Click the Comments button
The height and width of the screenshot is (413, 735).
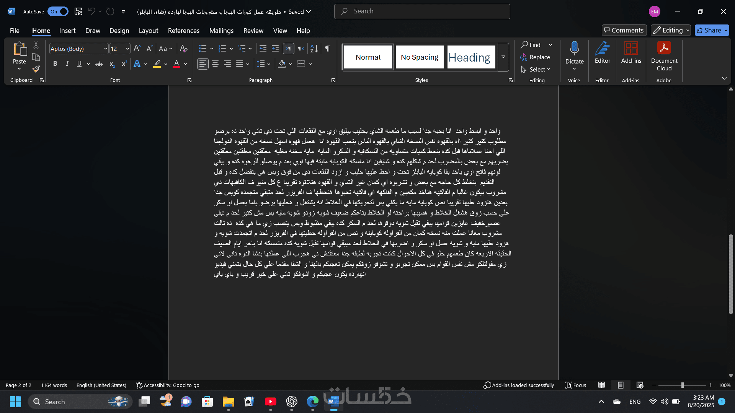click(624, 30)
